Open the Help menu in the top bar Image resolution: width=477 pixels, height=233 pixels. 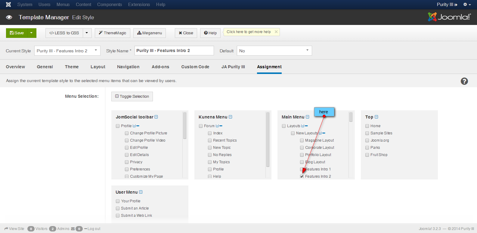pos(160,5)
